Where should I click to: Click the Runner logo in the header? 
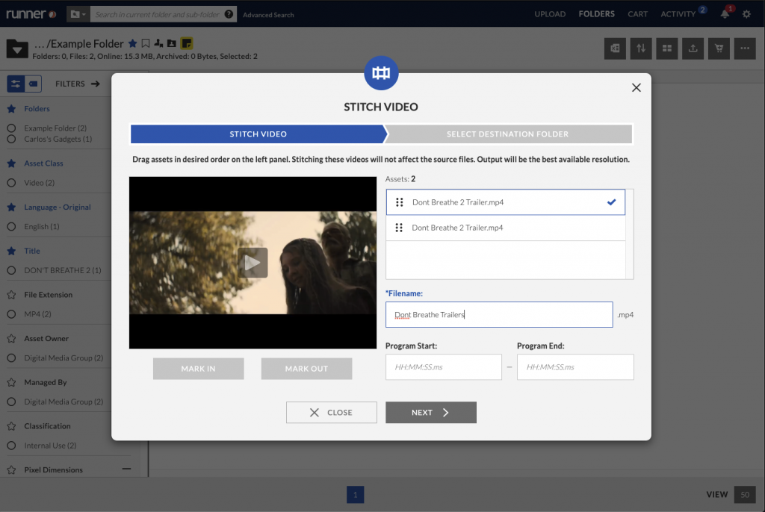(31, 14)
